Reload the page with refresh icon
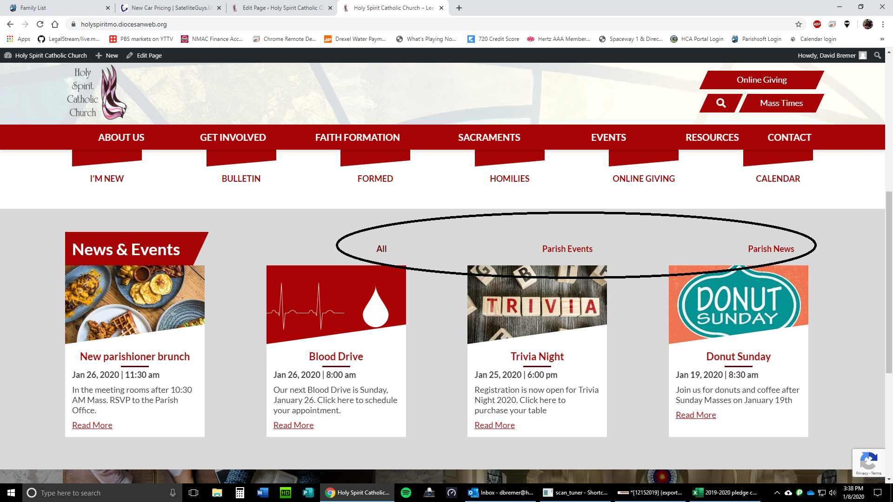893x502 pixels. (x=40, y=24)
